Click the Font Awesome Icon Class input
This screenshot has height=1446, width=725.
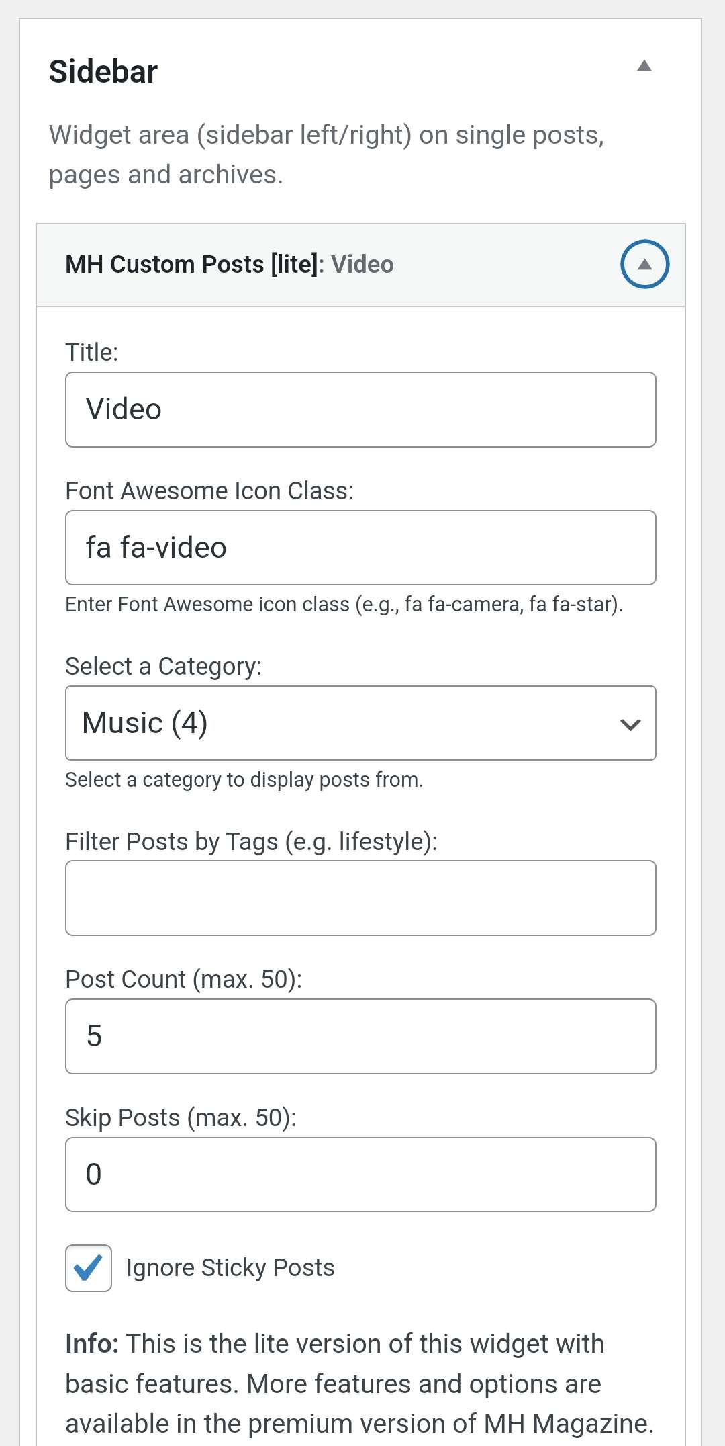tap(360, 548)
